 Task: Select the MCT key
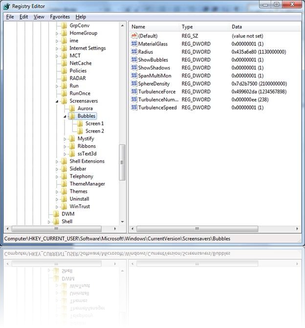click(75, 56)
